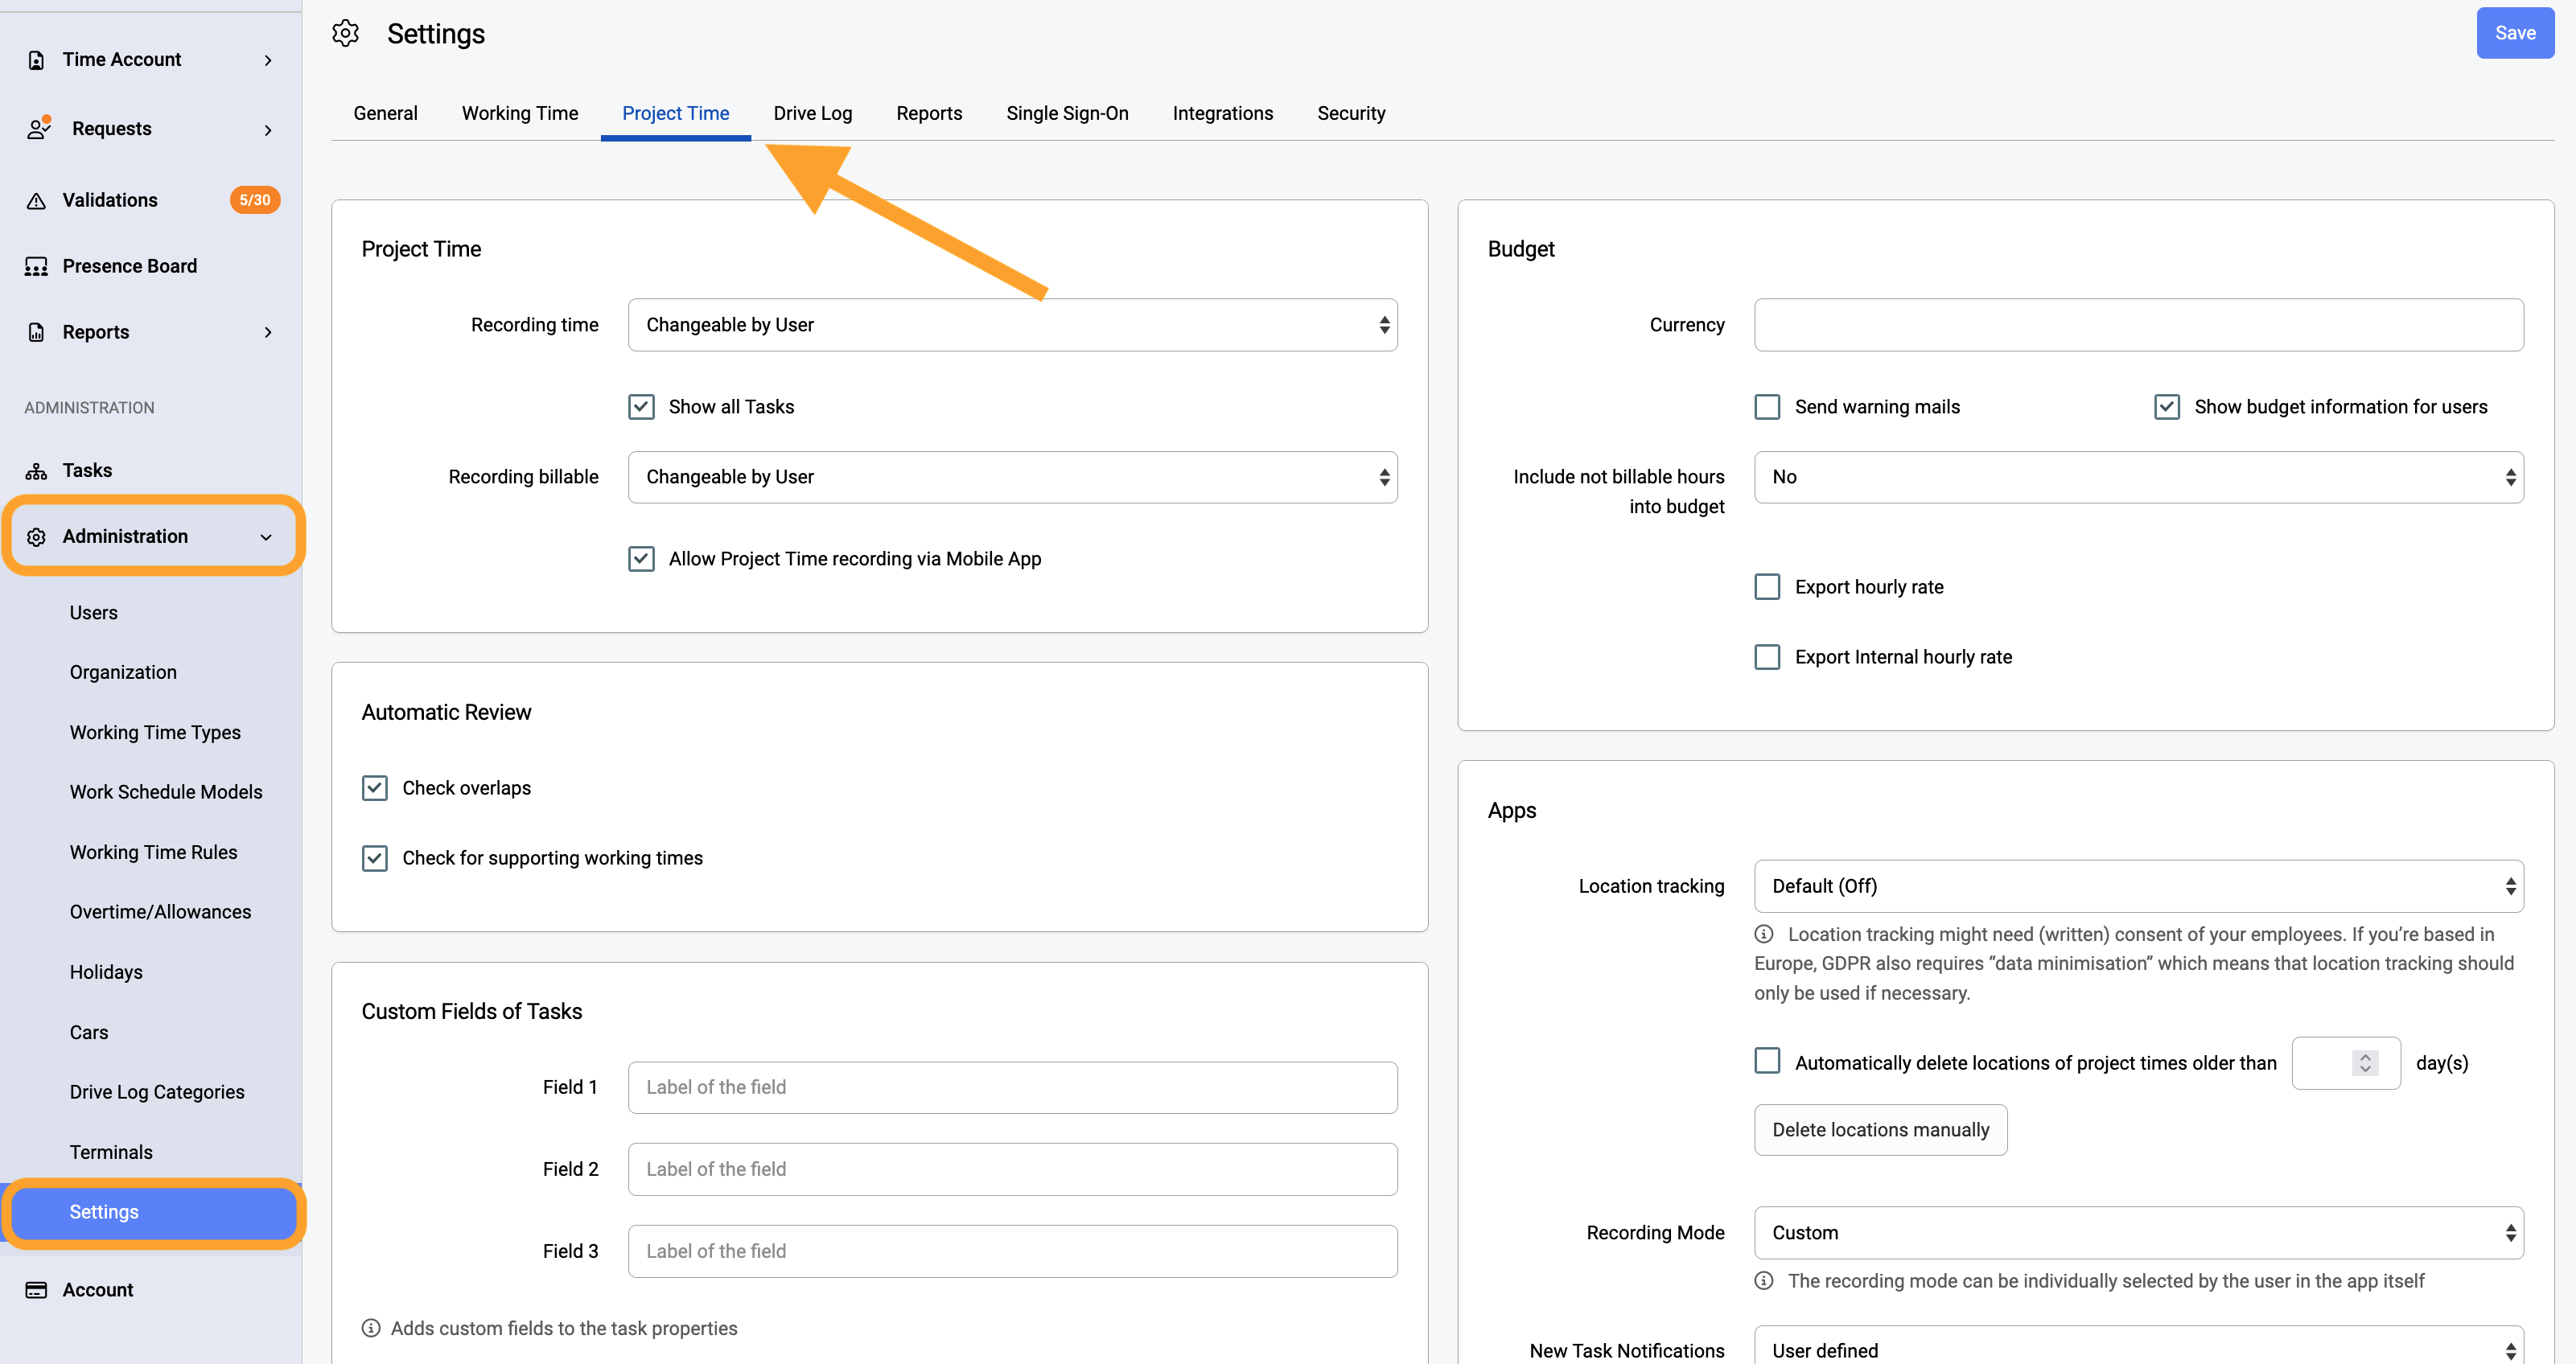
Task: Click the days stepper arrows
Action: pyautogui.click(x=2365, y=1063)
